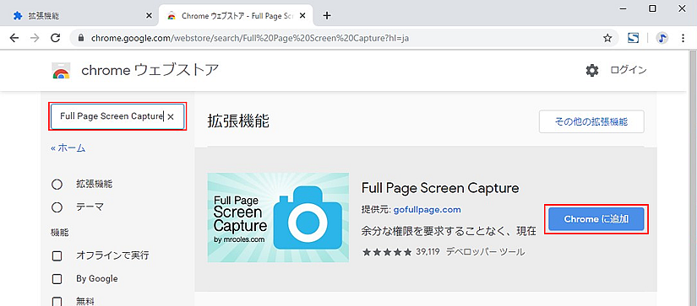The width and height of the screenshot is (697, 306).
Task: Click the ログイン link
Action: tap(629, 70)
